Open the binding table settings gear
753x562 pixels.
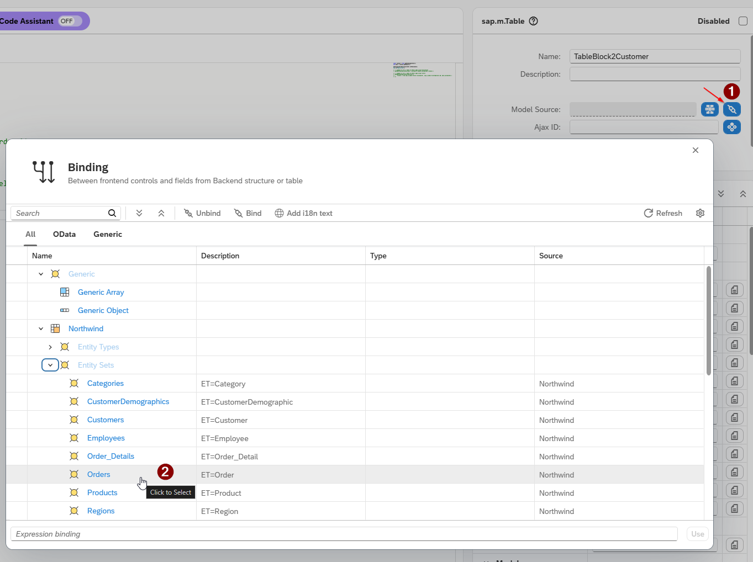(700, 213)
